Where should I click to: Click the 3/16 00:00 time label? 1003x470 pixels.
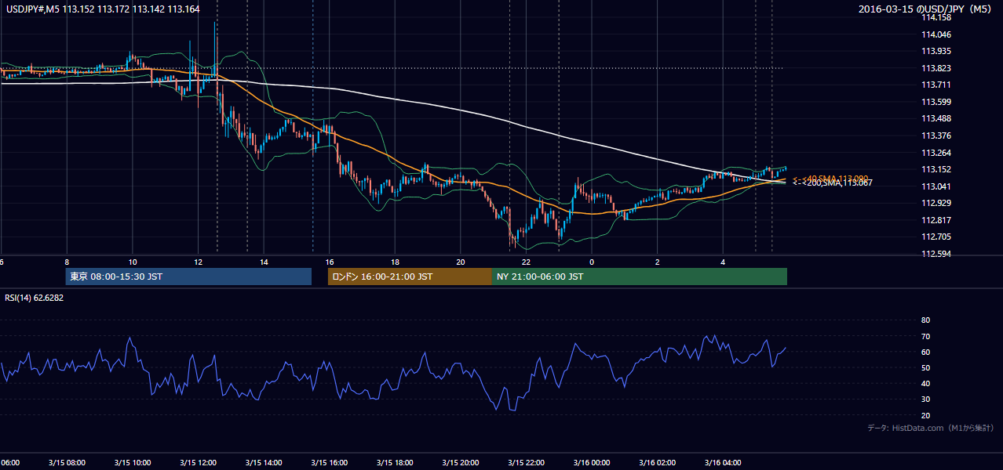[592, 462]
